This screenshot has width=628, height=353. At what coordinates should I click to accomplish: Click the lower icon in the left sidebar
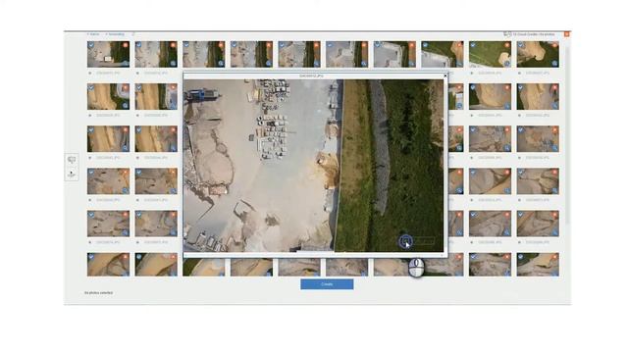pyautogui.click(x=72, y=175)
